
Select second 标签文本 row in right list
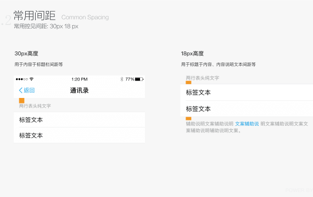[247, 109]
